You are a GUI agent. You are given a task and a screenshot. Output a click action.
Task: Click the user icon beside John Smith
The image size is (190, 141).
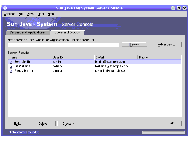tap(11, 62)
